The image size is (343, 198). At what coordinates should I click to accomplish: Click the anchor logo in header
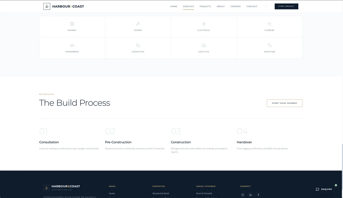47,6
